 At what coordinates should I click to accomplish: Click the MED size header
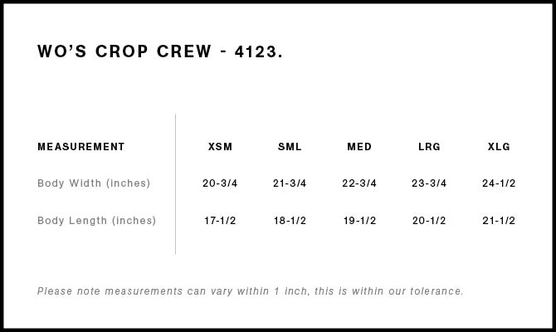[359, 147]
